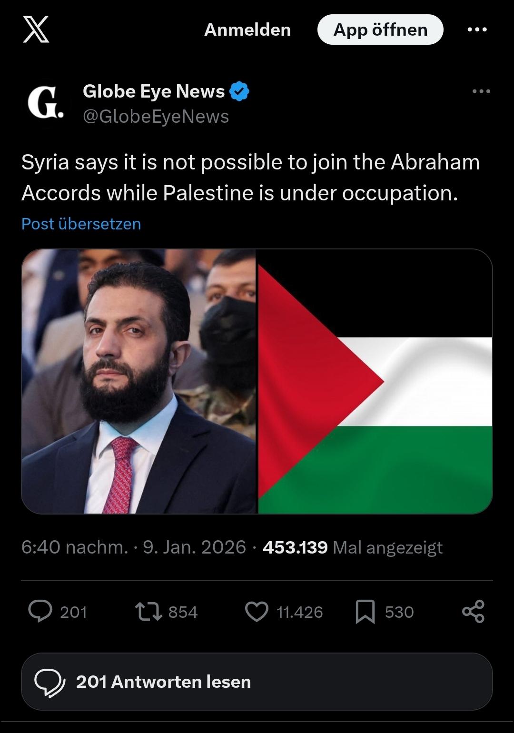
Task: Repost this post with the retweet icon
Action: coord(148,612)
